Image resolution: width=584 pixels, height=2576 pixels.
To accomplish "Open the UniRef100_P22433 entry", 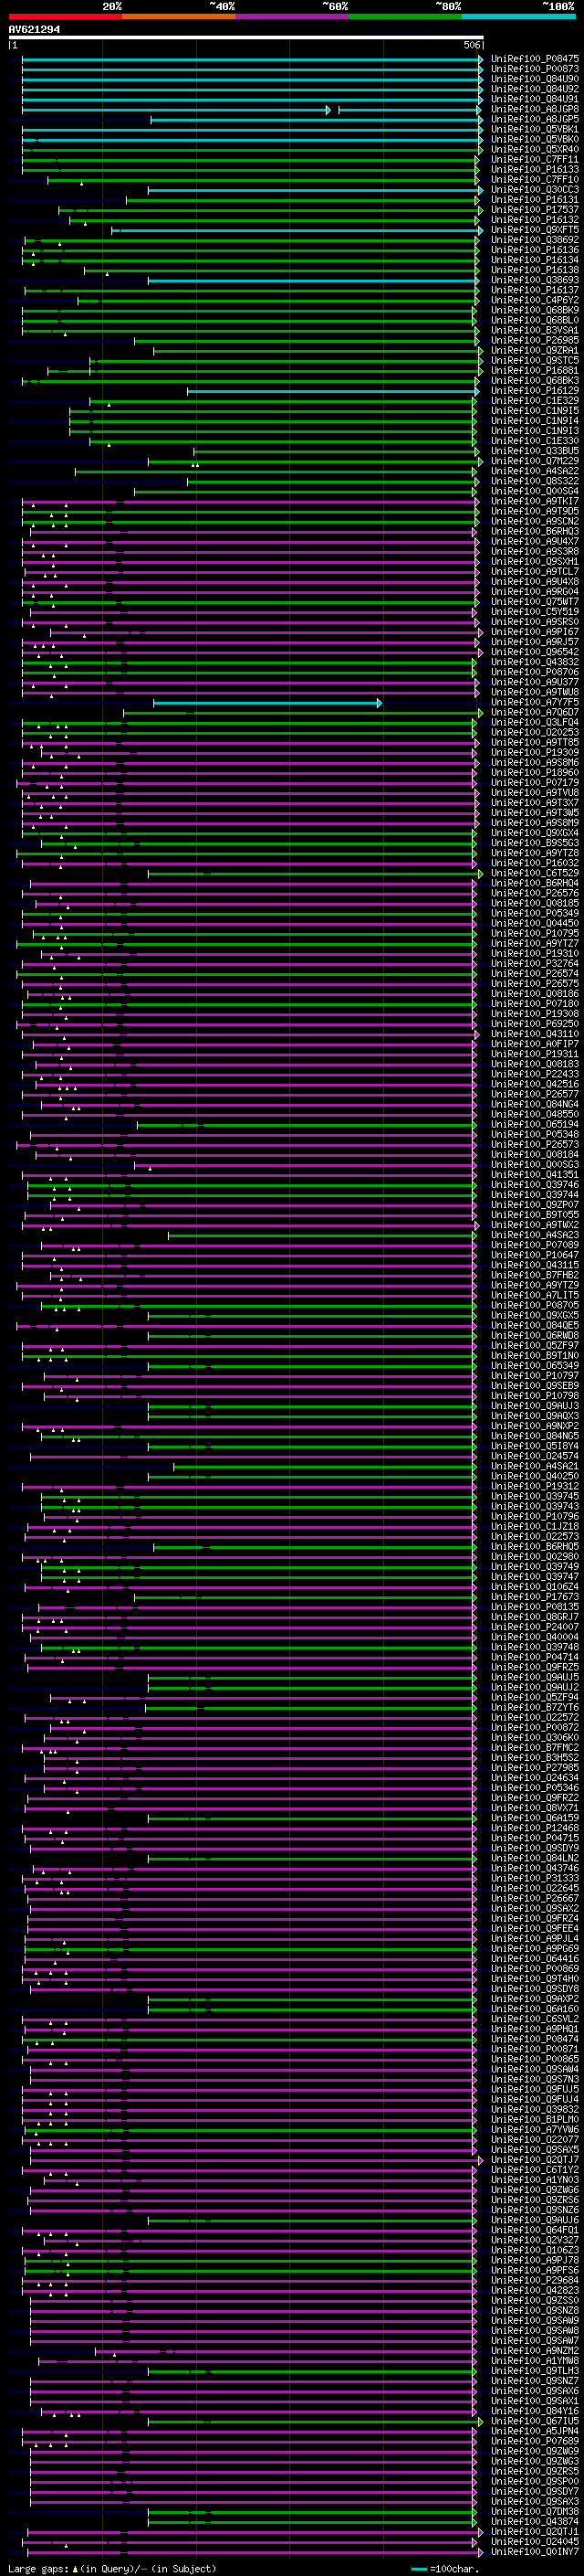I will (535, 1075).
